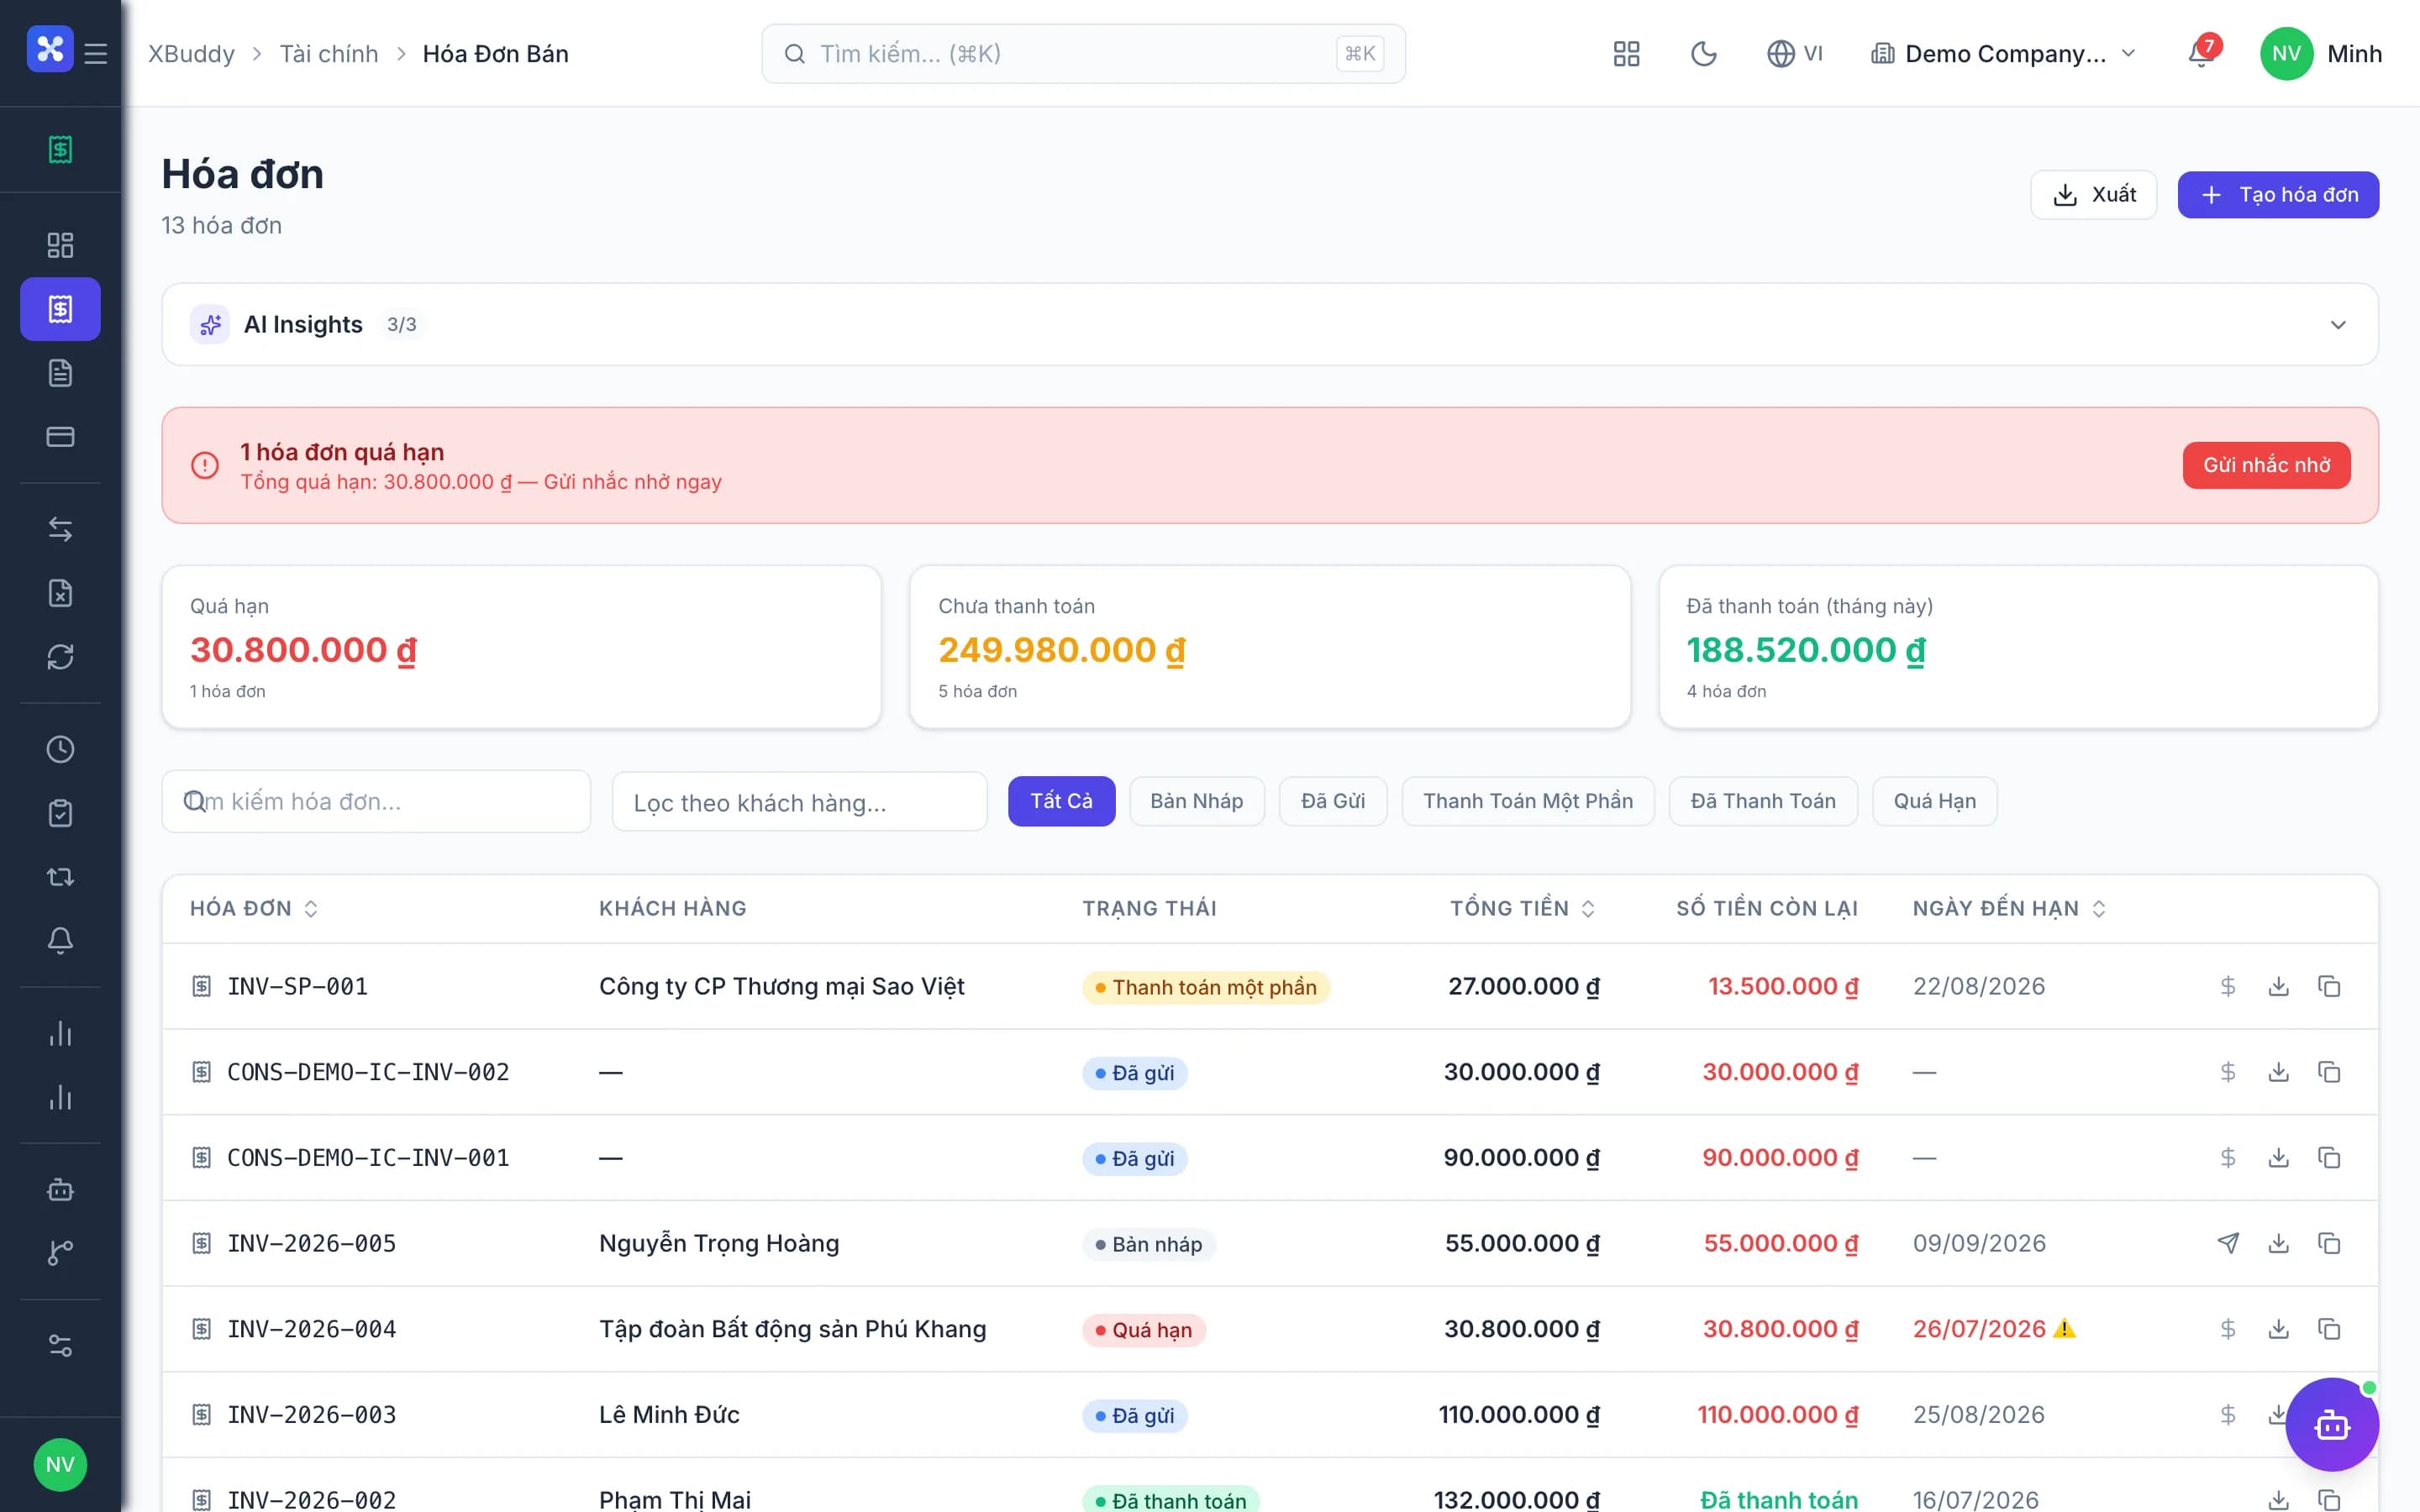
Task: Toggle dark mode with the moon icon
Action: pos(1704,54)
